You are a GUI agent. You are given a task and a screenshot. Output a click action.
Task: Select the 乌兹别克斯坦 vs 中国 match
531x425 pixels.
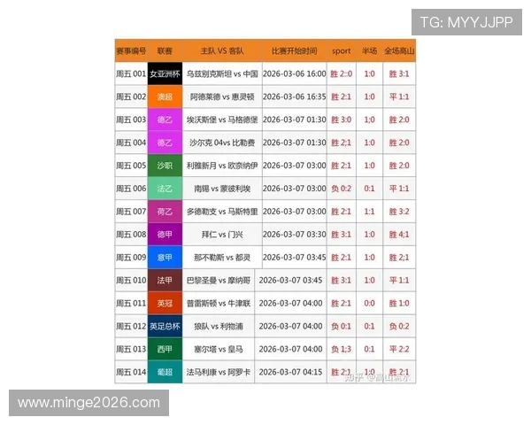point(222,73)
